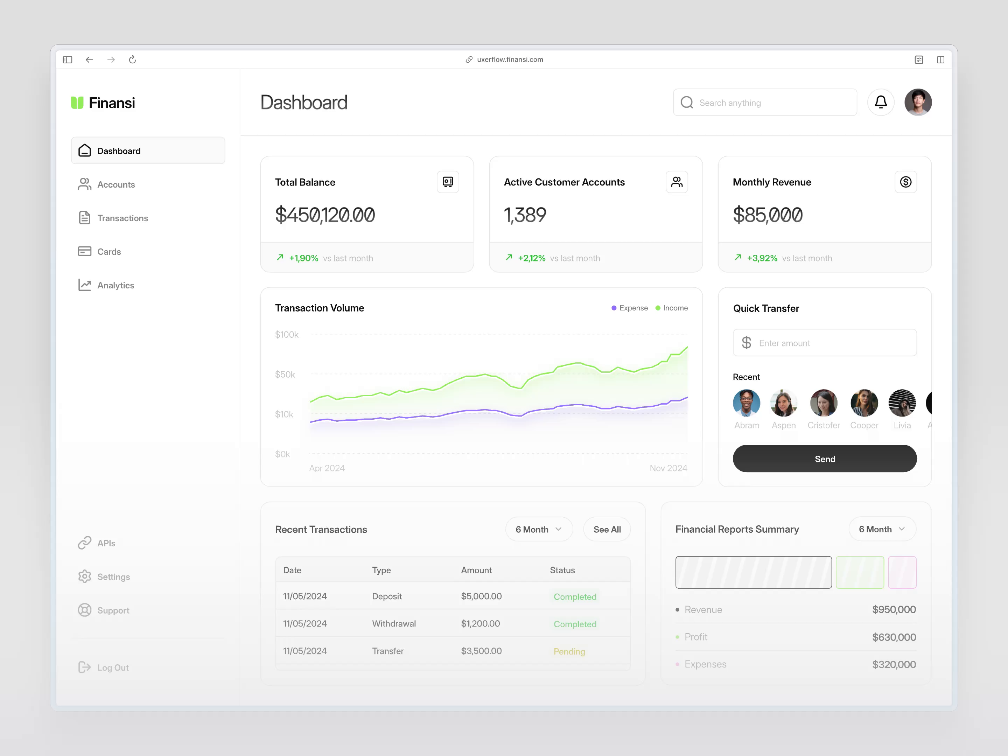The width and height of the screenshot is (1008, 756).
Task: Open Analytics using the chart icon
Action: [x=85, y=285]
